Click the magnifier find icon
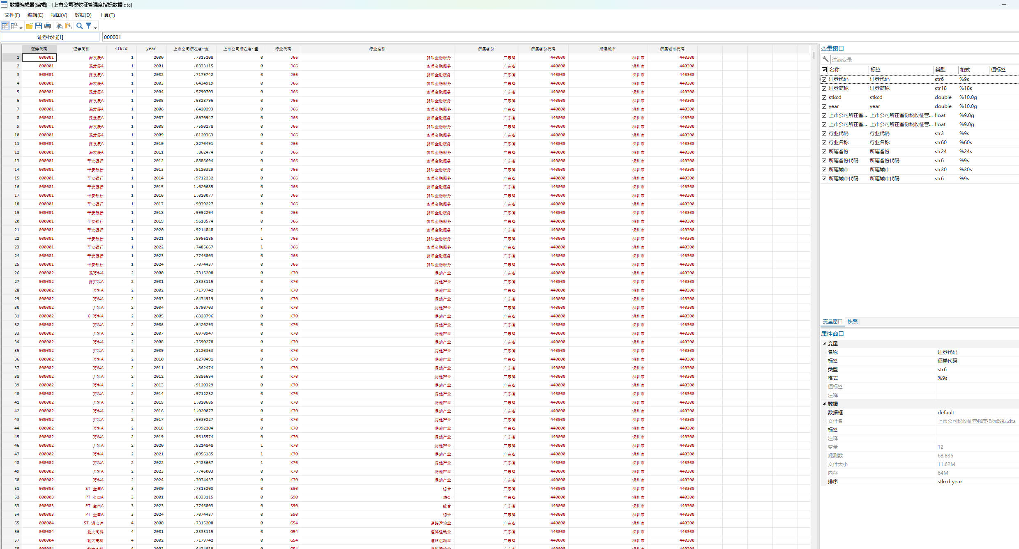The image size is (1019, 549). click(x=80, y=26)
